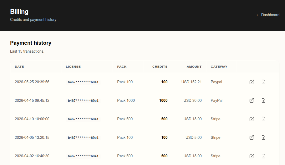Open external link for 2026-04-02 transaction
Image resolution: width=285 pixels, height=165 pixels.
[252, 156]
